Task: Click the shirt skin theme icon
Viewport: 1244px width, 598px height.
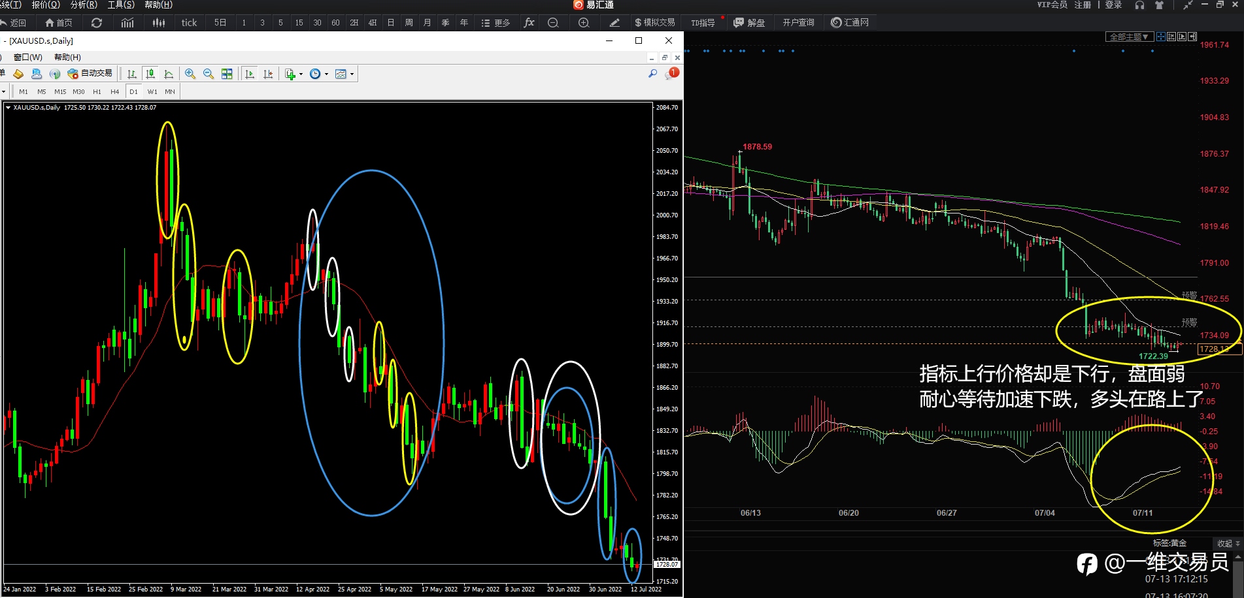Action: click(1159, 5)
